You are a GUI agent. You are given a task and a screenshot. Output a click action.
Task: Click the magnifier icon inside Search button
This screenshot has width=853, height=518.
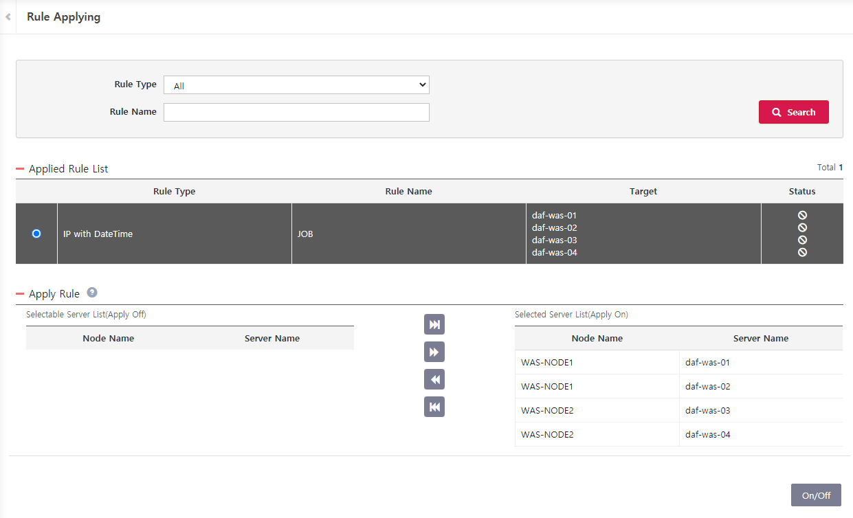tap(776, 112)
